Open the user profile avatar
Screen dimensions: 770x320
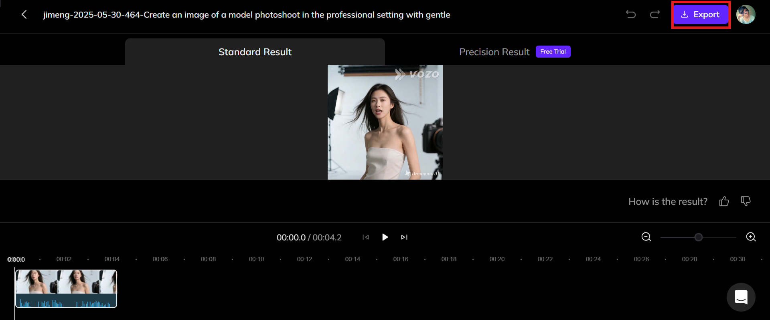point(746,14)
